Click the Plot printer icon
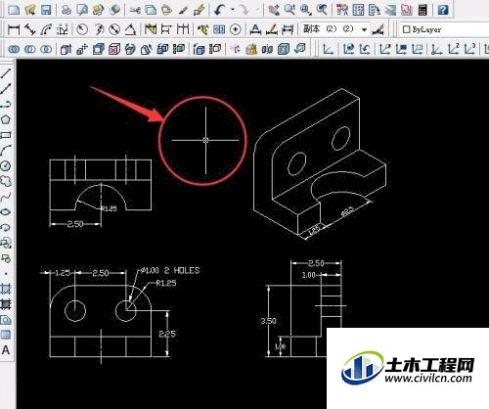Image resolution: width=489 pixels, height=409 pixels. [x=67, y=10]
